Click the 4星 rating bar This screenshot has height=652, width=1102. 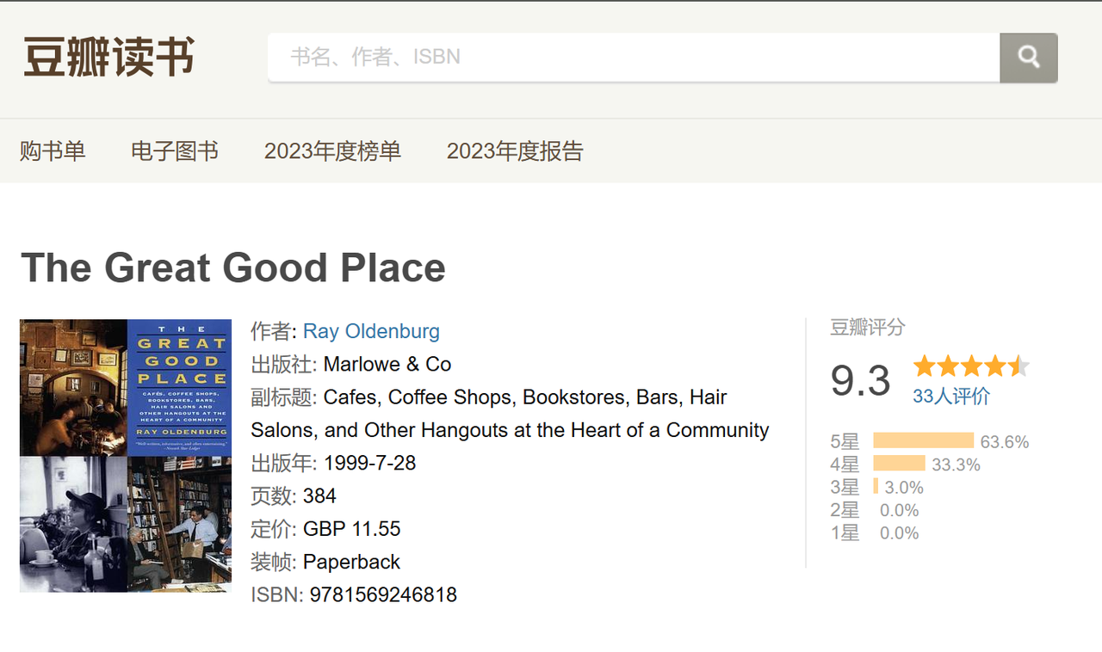pos(899,464)
